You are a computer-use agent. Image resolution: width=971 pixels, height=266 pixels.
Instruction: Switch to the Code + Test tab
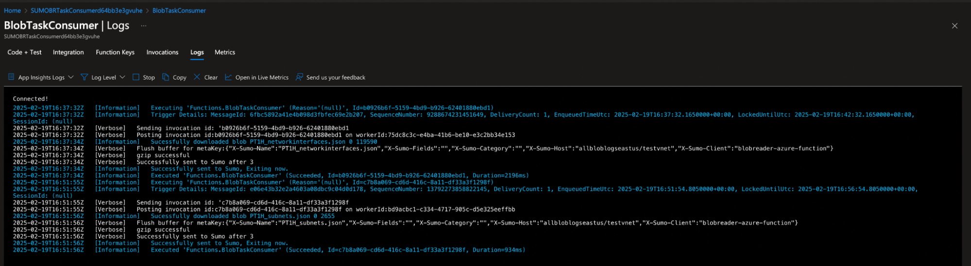tap(24, 52)
